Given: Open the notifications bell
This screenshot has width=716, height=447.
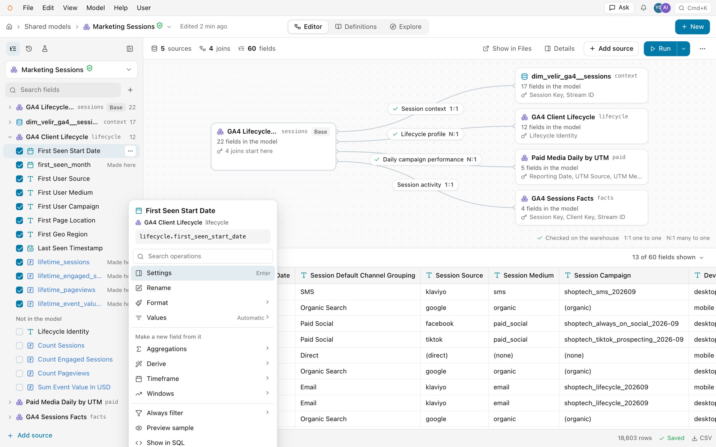Looking at the screenshot, I should click(643, 8).
